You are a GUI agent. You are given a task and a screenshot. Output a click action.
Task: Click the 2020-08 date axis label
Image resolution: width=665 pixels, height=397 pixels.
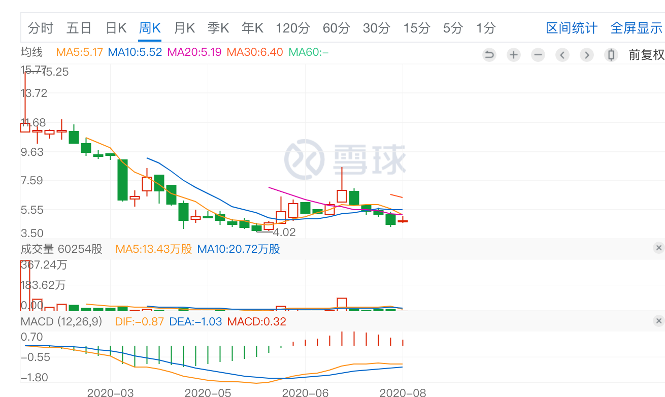tap(403, 392)
